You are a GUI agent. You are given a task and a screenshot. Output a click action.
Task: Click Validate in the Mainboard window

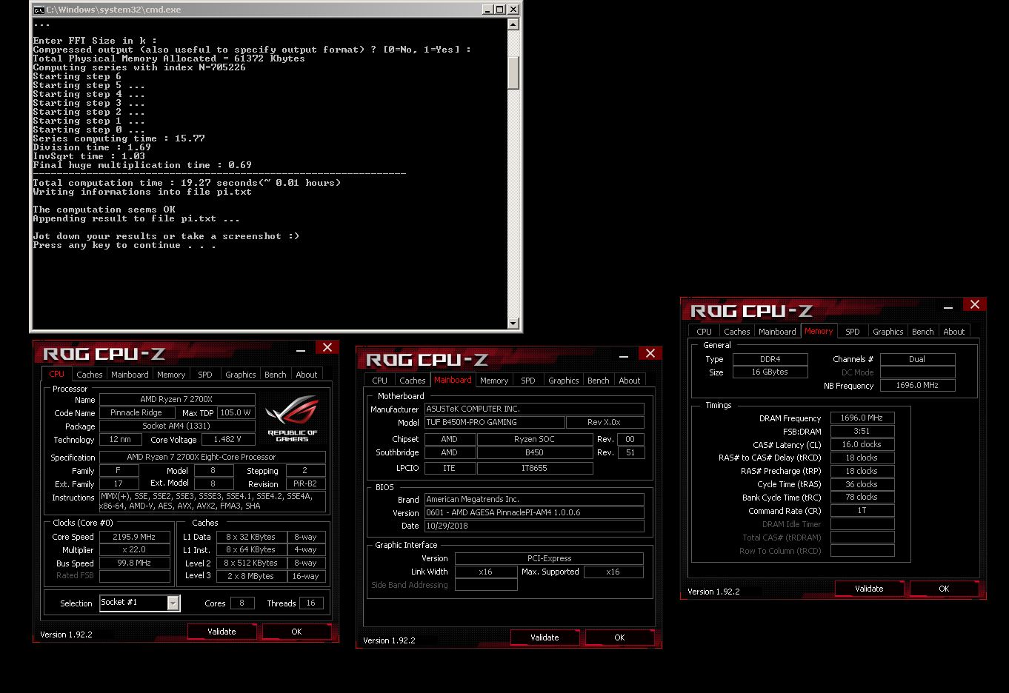[545, 637]
